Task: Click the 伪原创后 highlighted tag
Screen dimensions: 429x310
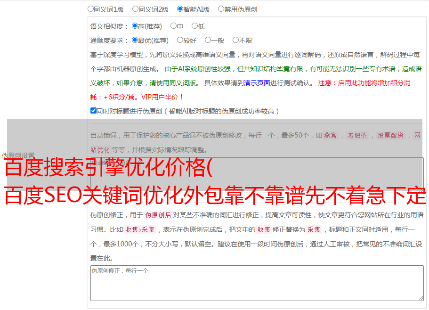Action: [158, 215]
